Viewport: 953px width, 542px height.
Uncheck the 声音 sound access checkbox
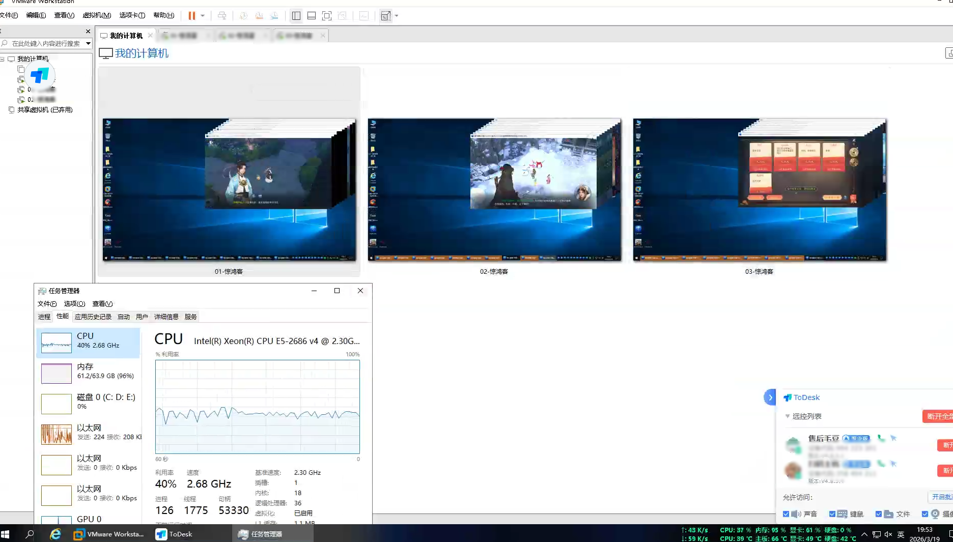tap(786, 514)
